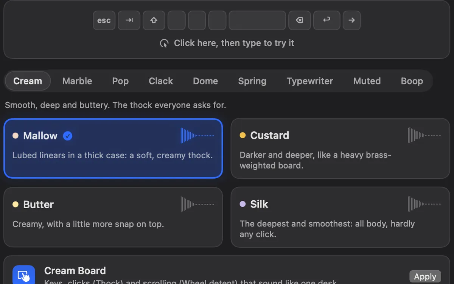Select the Typewriter tab

point(310,81)
